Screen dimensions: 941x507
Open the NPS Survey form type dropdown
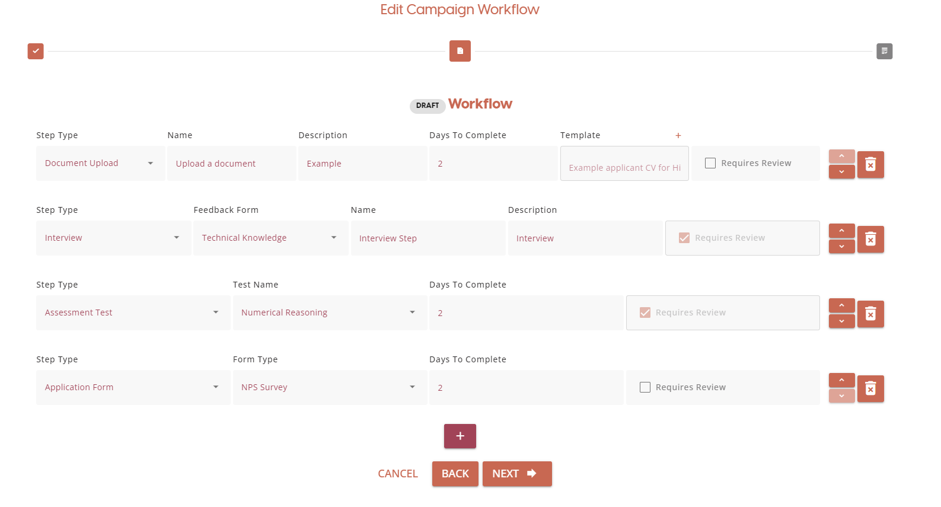(x=329, y=387)
